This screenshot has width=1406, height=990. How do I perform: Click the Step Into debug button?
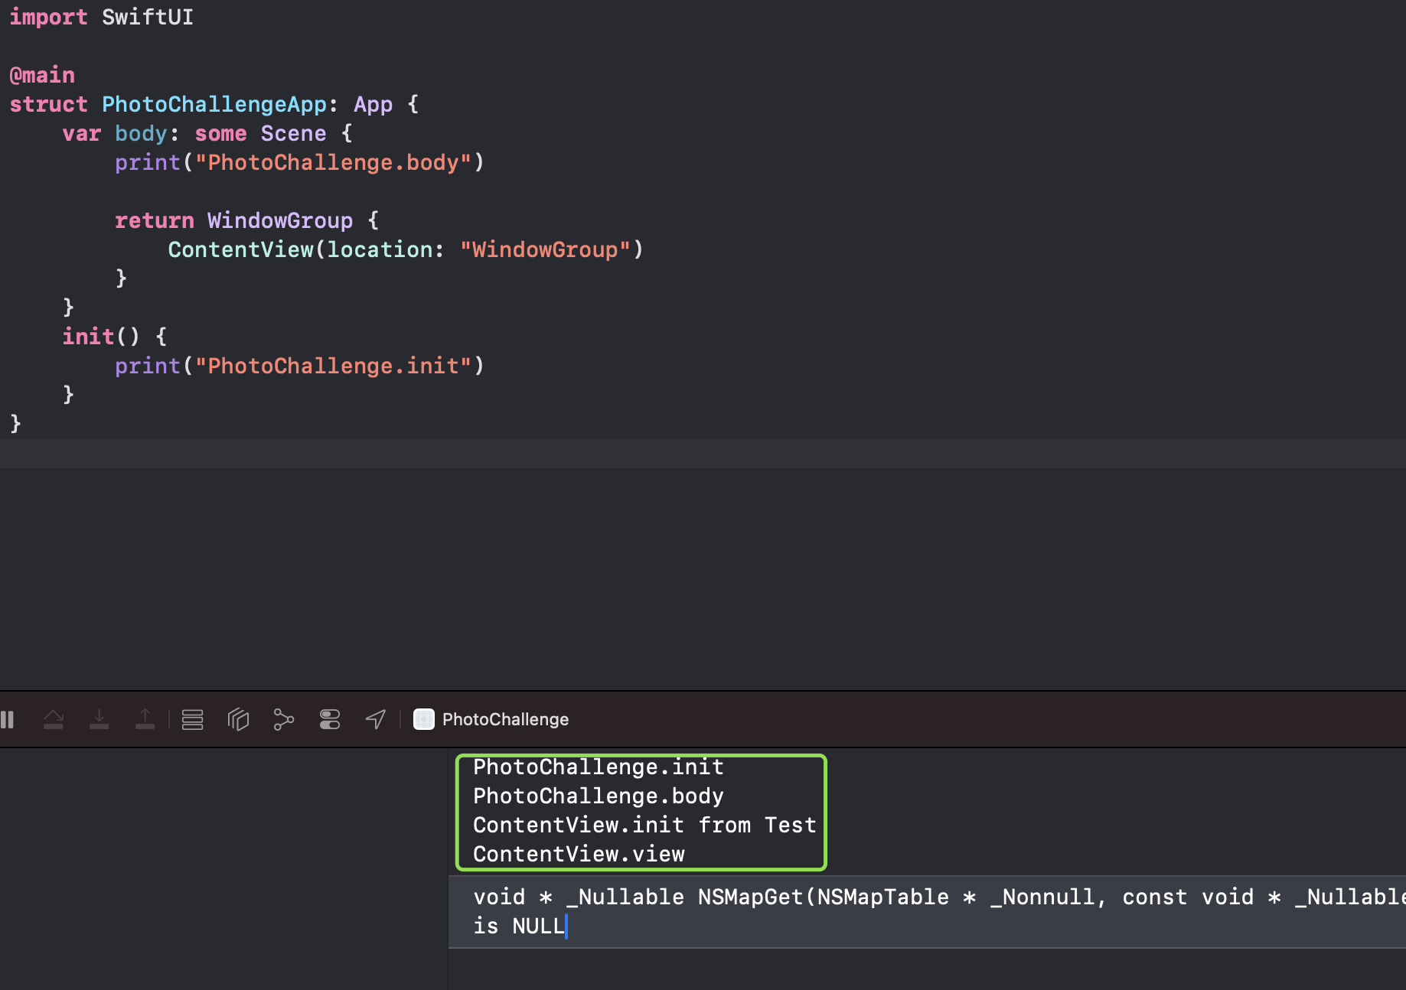coord(99,719)
